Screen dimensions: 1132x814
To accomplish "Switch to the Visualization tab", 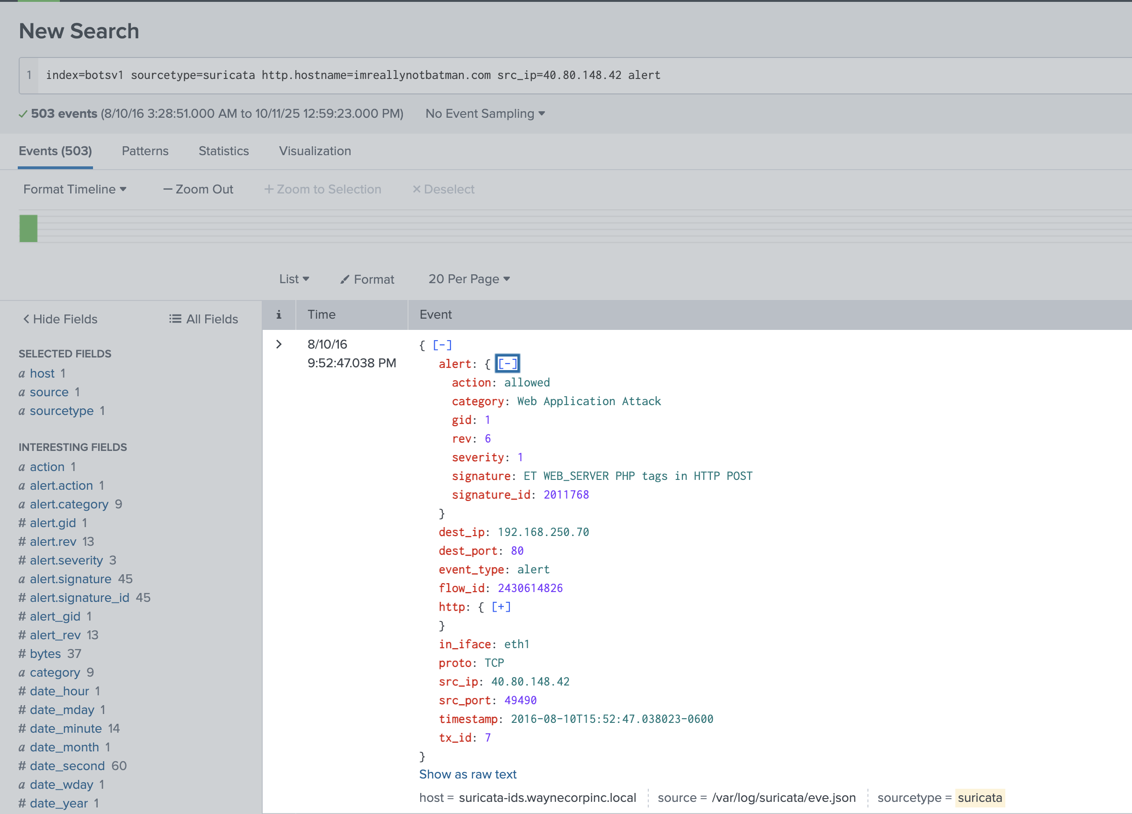I will pyautogui.click(x=315, y=151).
